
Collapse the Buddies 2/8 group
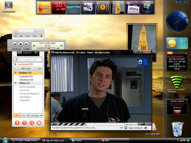16,72
